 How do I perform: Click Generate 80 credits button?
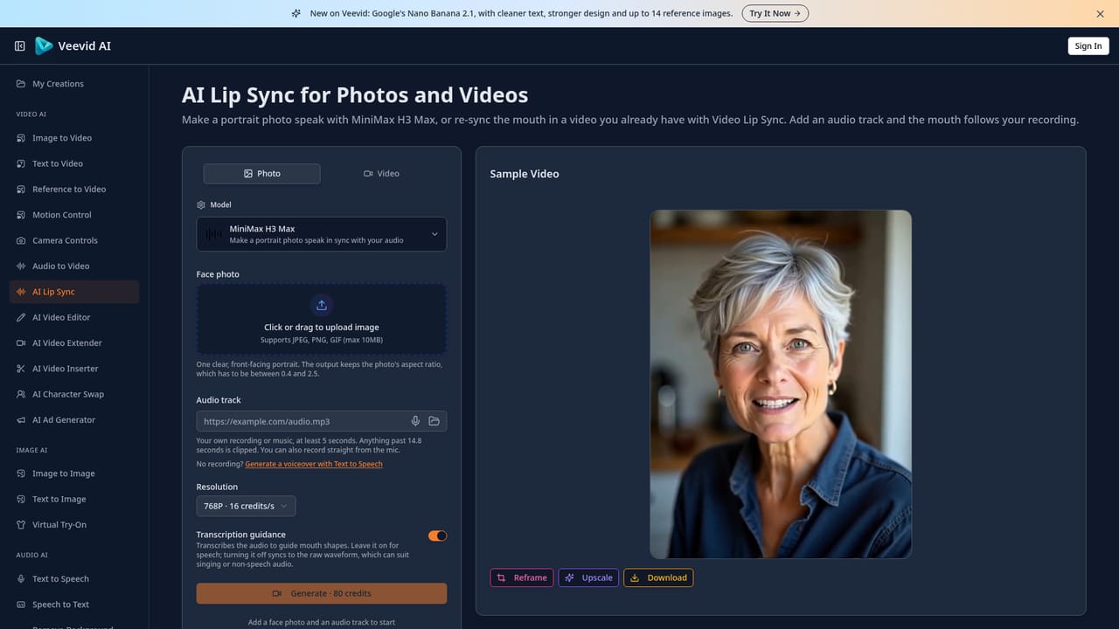click(x=322, y=593)
